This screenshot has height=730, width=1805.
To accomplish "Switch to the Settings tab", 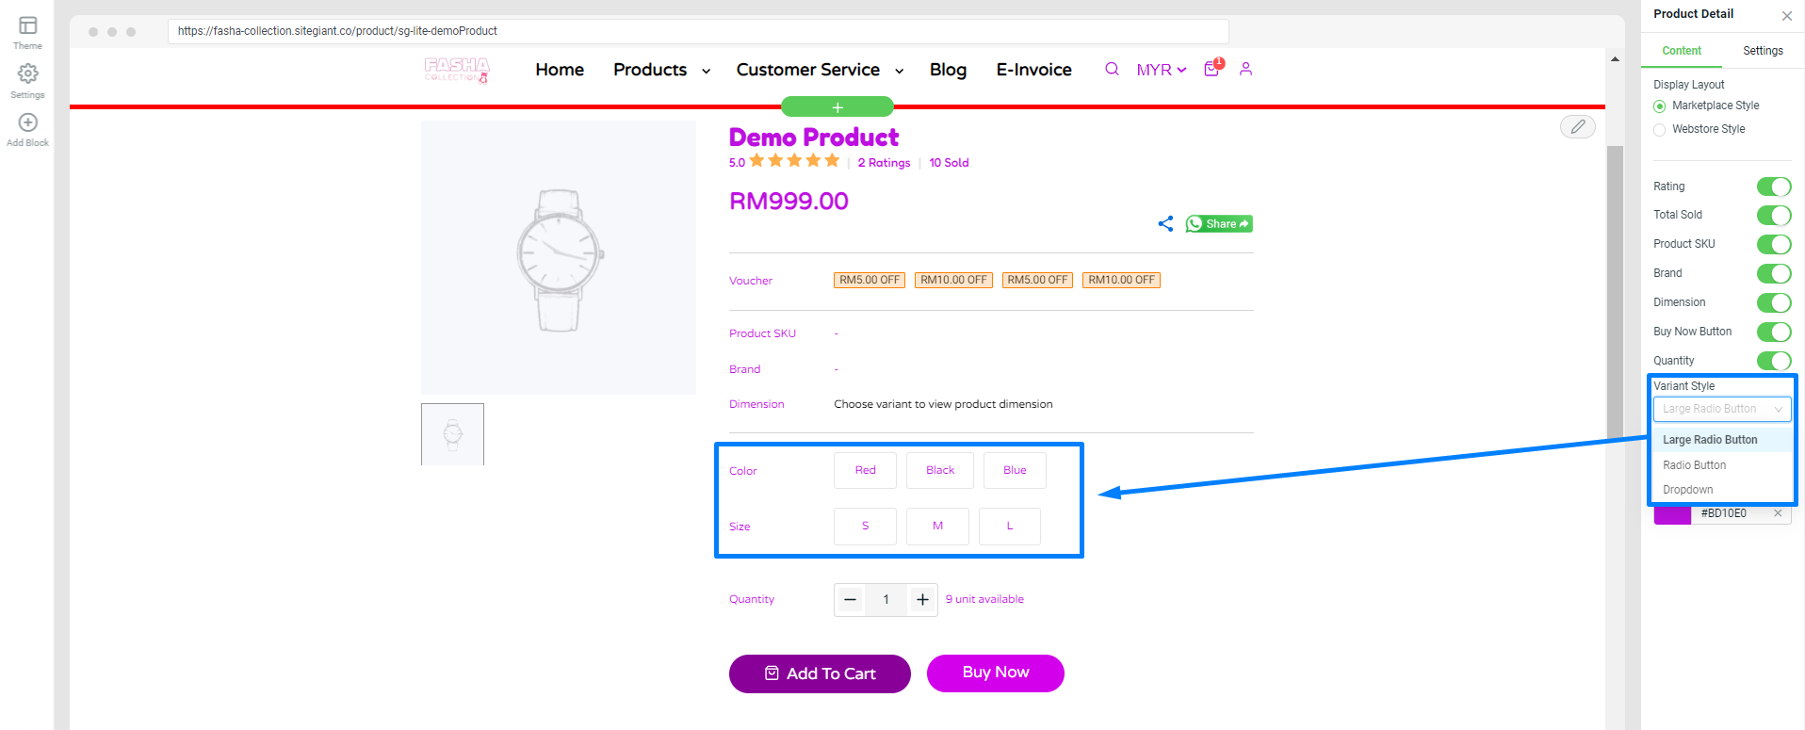I will [1763, 51].
